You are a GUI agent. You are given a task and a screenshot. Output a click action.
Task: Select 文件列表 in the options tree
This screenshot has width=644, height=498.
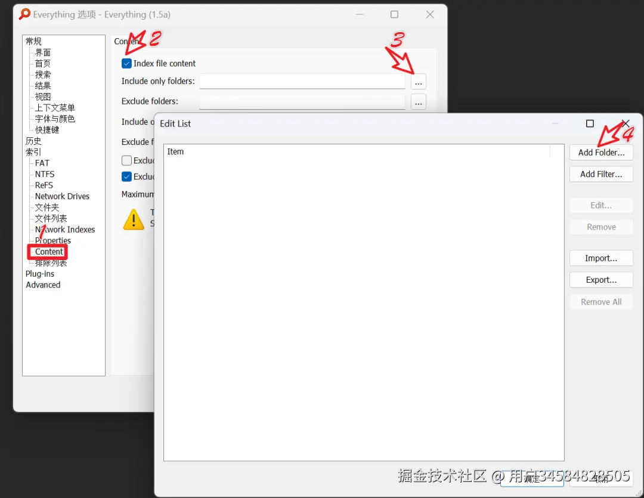pos(51,219)
